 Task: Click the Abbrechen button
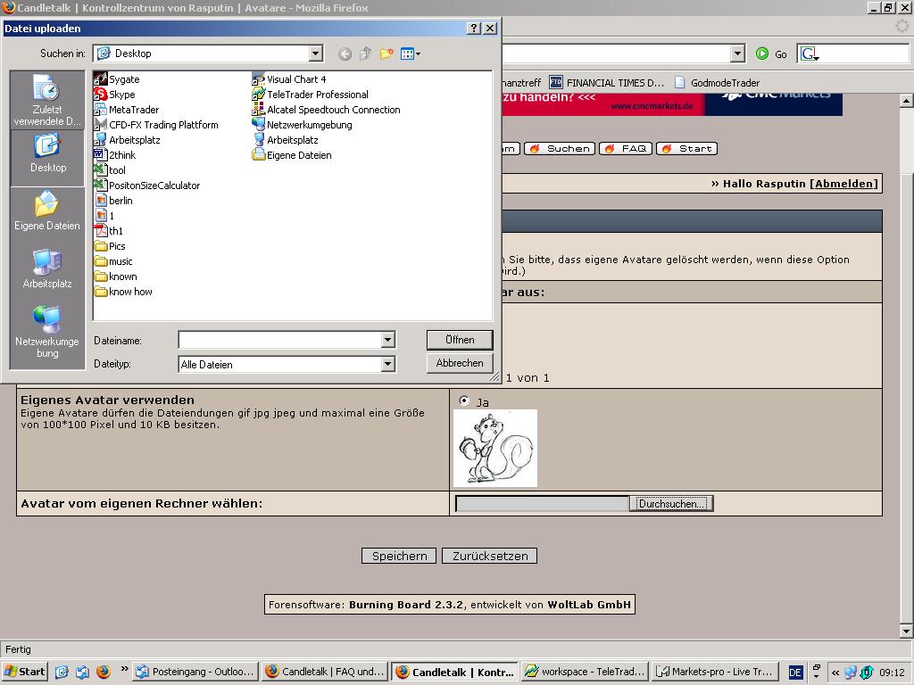pos(460,363)
